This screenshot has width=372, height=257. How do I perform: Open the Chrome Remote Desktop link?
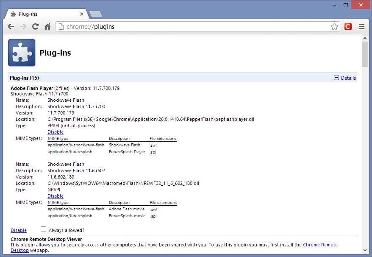tap(320, 245)
